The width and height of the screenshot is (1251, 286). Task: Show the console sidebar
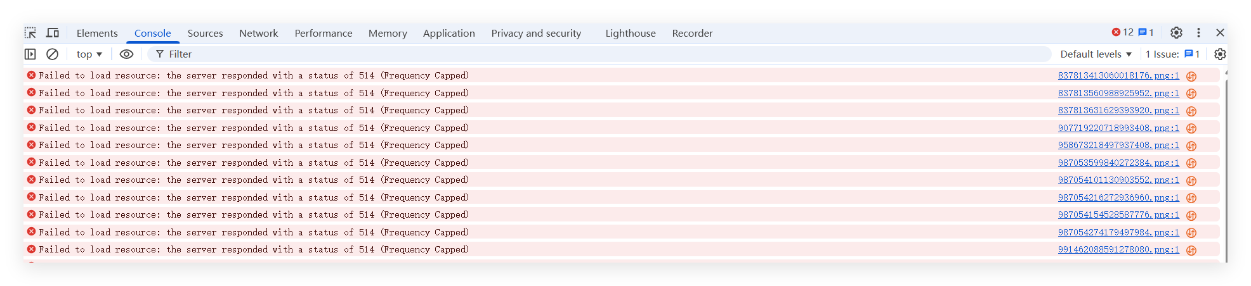pyautogui.click(x=30, y=54)
